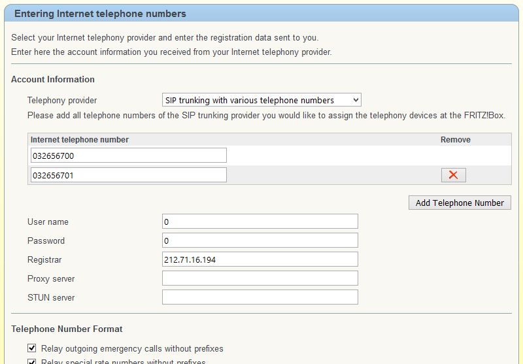Click the Proxy server label
Screen dimensions: 523x364
(x=51, y=278)
